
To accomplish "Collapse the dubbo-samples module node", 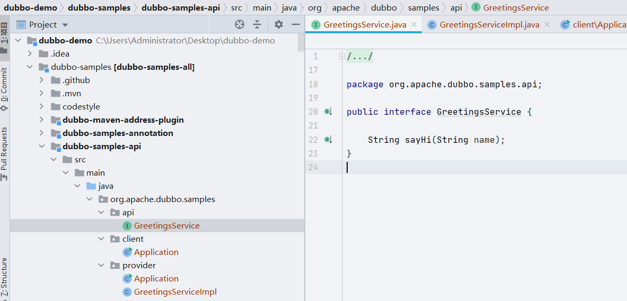I will pos(30,67).
